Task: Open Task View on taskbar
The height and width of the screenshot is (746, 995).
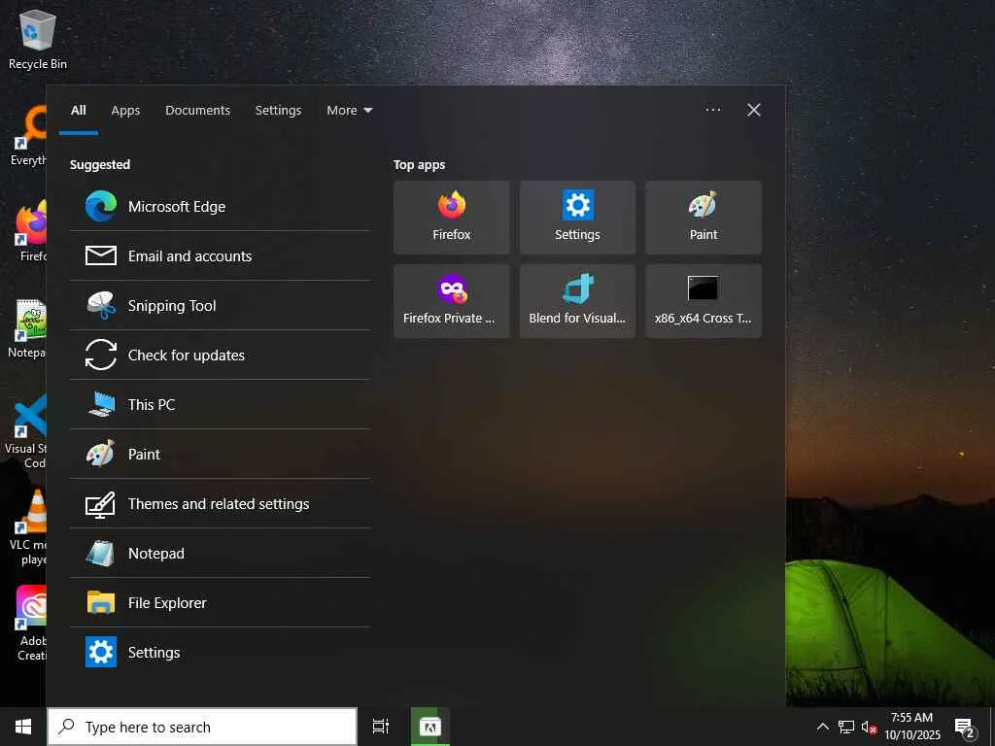Action: pyautogui.click(x=381, y=727)
